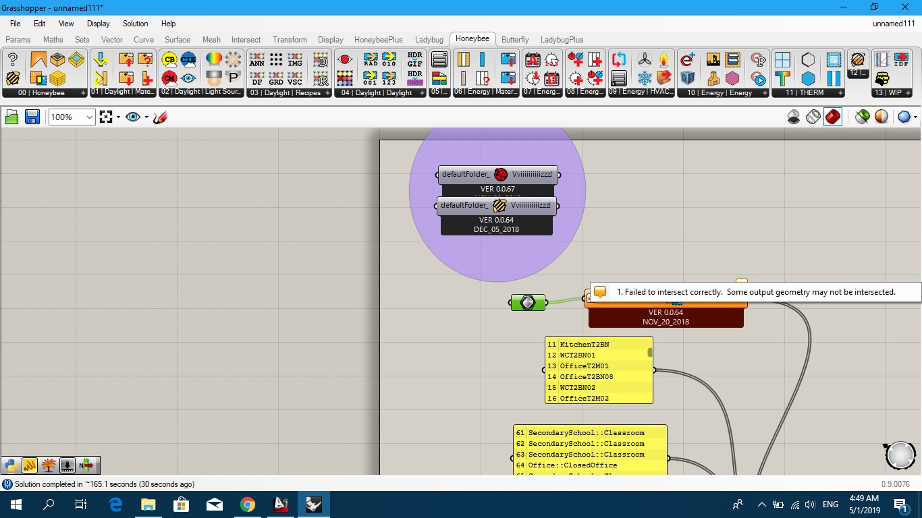Screen dimensions: 922x518
Task: Open the Solution menu
Action: (x=135, y=24)
